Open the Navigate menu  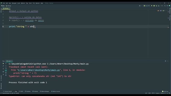coord(14,3)
